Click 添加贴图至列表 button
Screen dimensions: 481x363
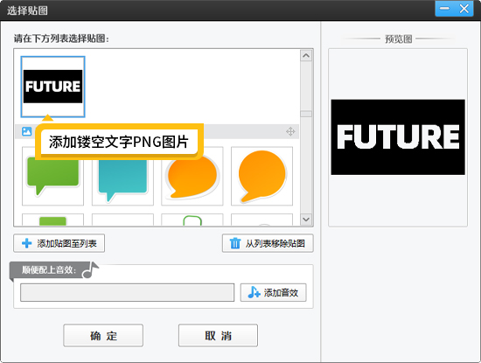pyautogui.click(x=59, y=243)
